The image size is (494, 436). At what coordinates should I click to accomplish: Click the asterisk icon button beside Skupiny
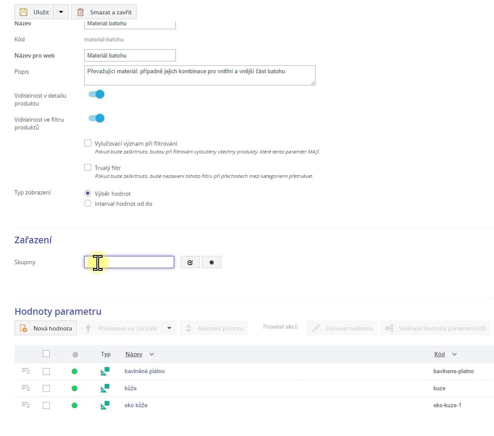point(212,262)
